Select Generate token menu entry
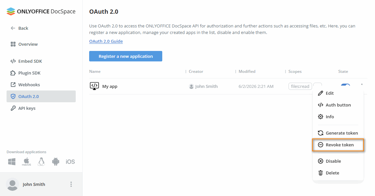 [x=338, y=133]
